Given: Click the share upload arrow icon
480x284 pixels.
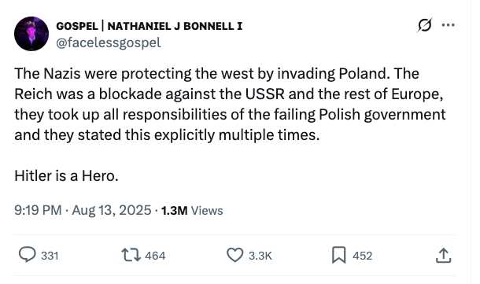Looking at the screenshot, I should click(443, 256).
